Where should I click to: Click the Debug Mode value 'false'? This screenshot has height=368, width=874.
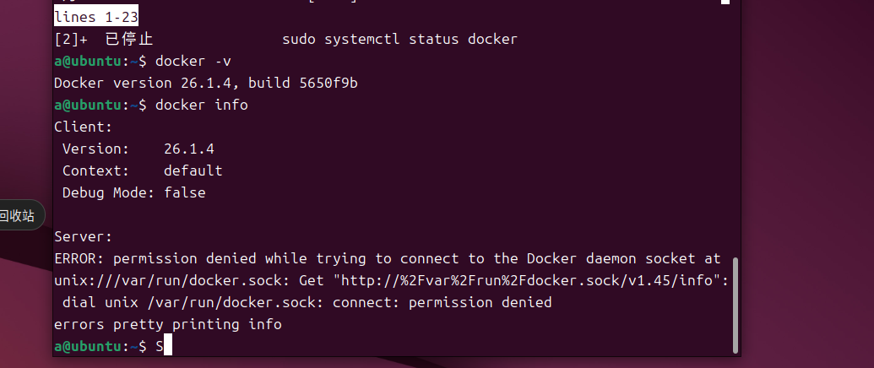pos(184,192)
